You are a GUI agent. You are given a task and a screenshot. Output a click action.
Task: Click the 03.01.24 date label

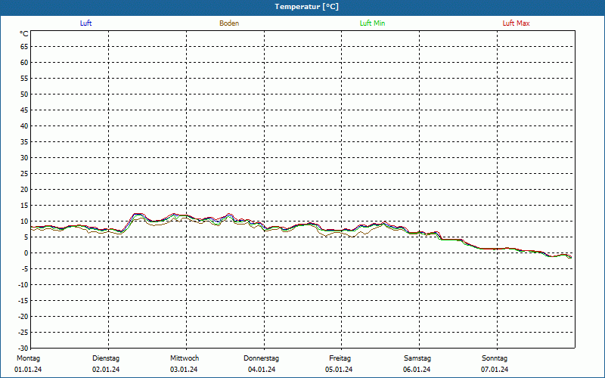[x=184, y=370]
